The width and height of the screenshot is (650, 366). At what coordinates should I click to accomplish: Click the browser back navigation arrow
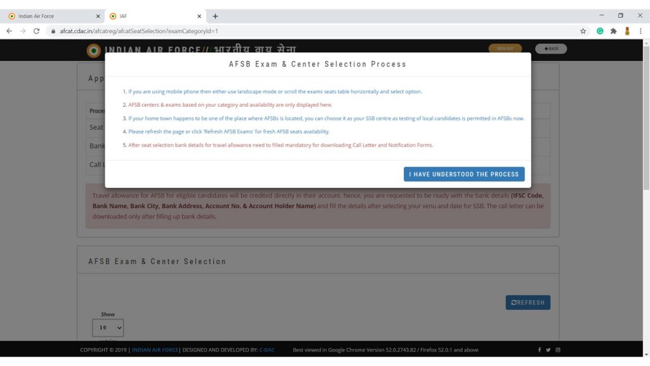[x=9, y=30]
